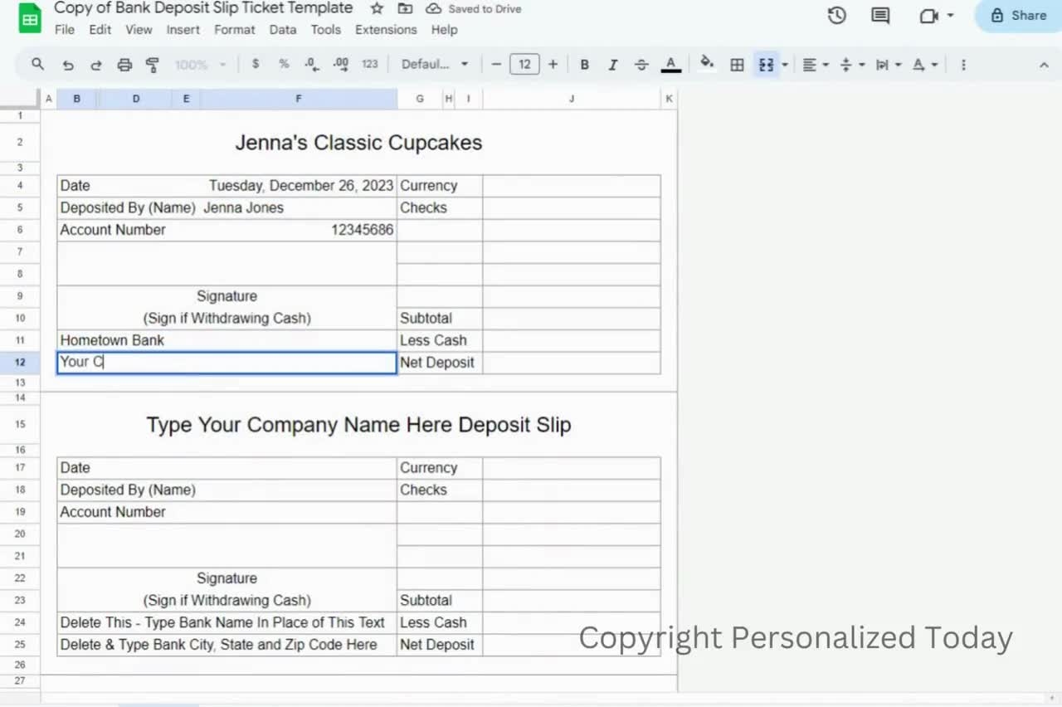This screenshot has height=707, width=1062.
Task: Click the undo arrow icon
Action: click(x=68, y=65)
